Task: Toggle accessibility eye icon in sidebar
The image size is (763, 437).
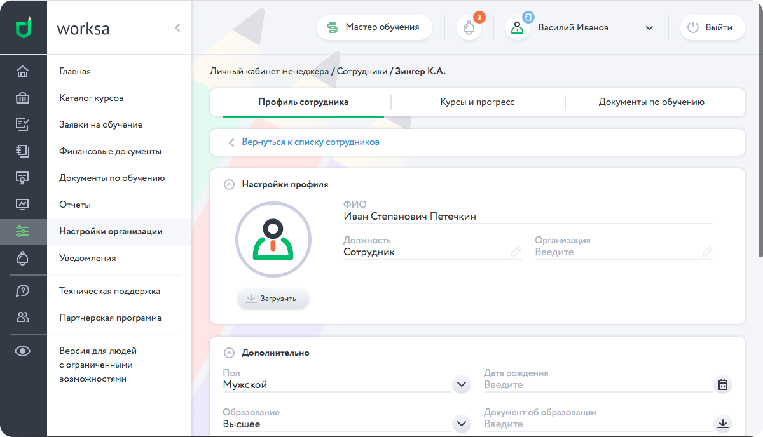Action: [x=23, y=351]
